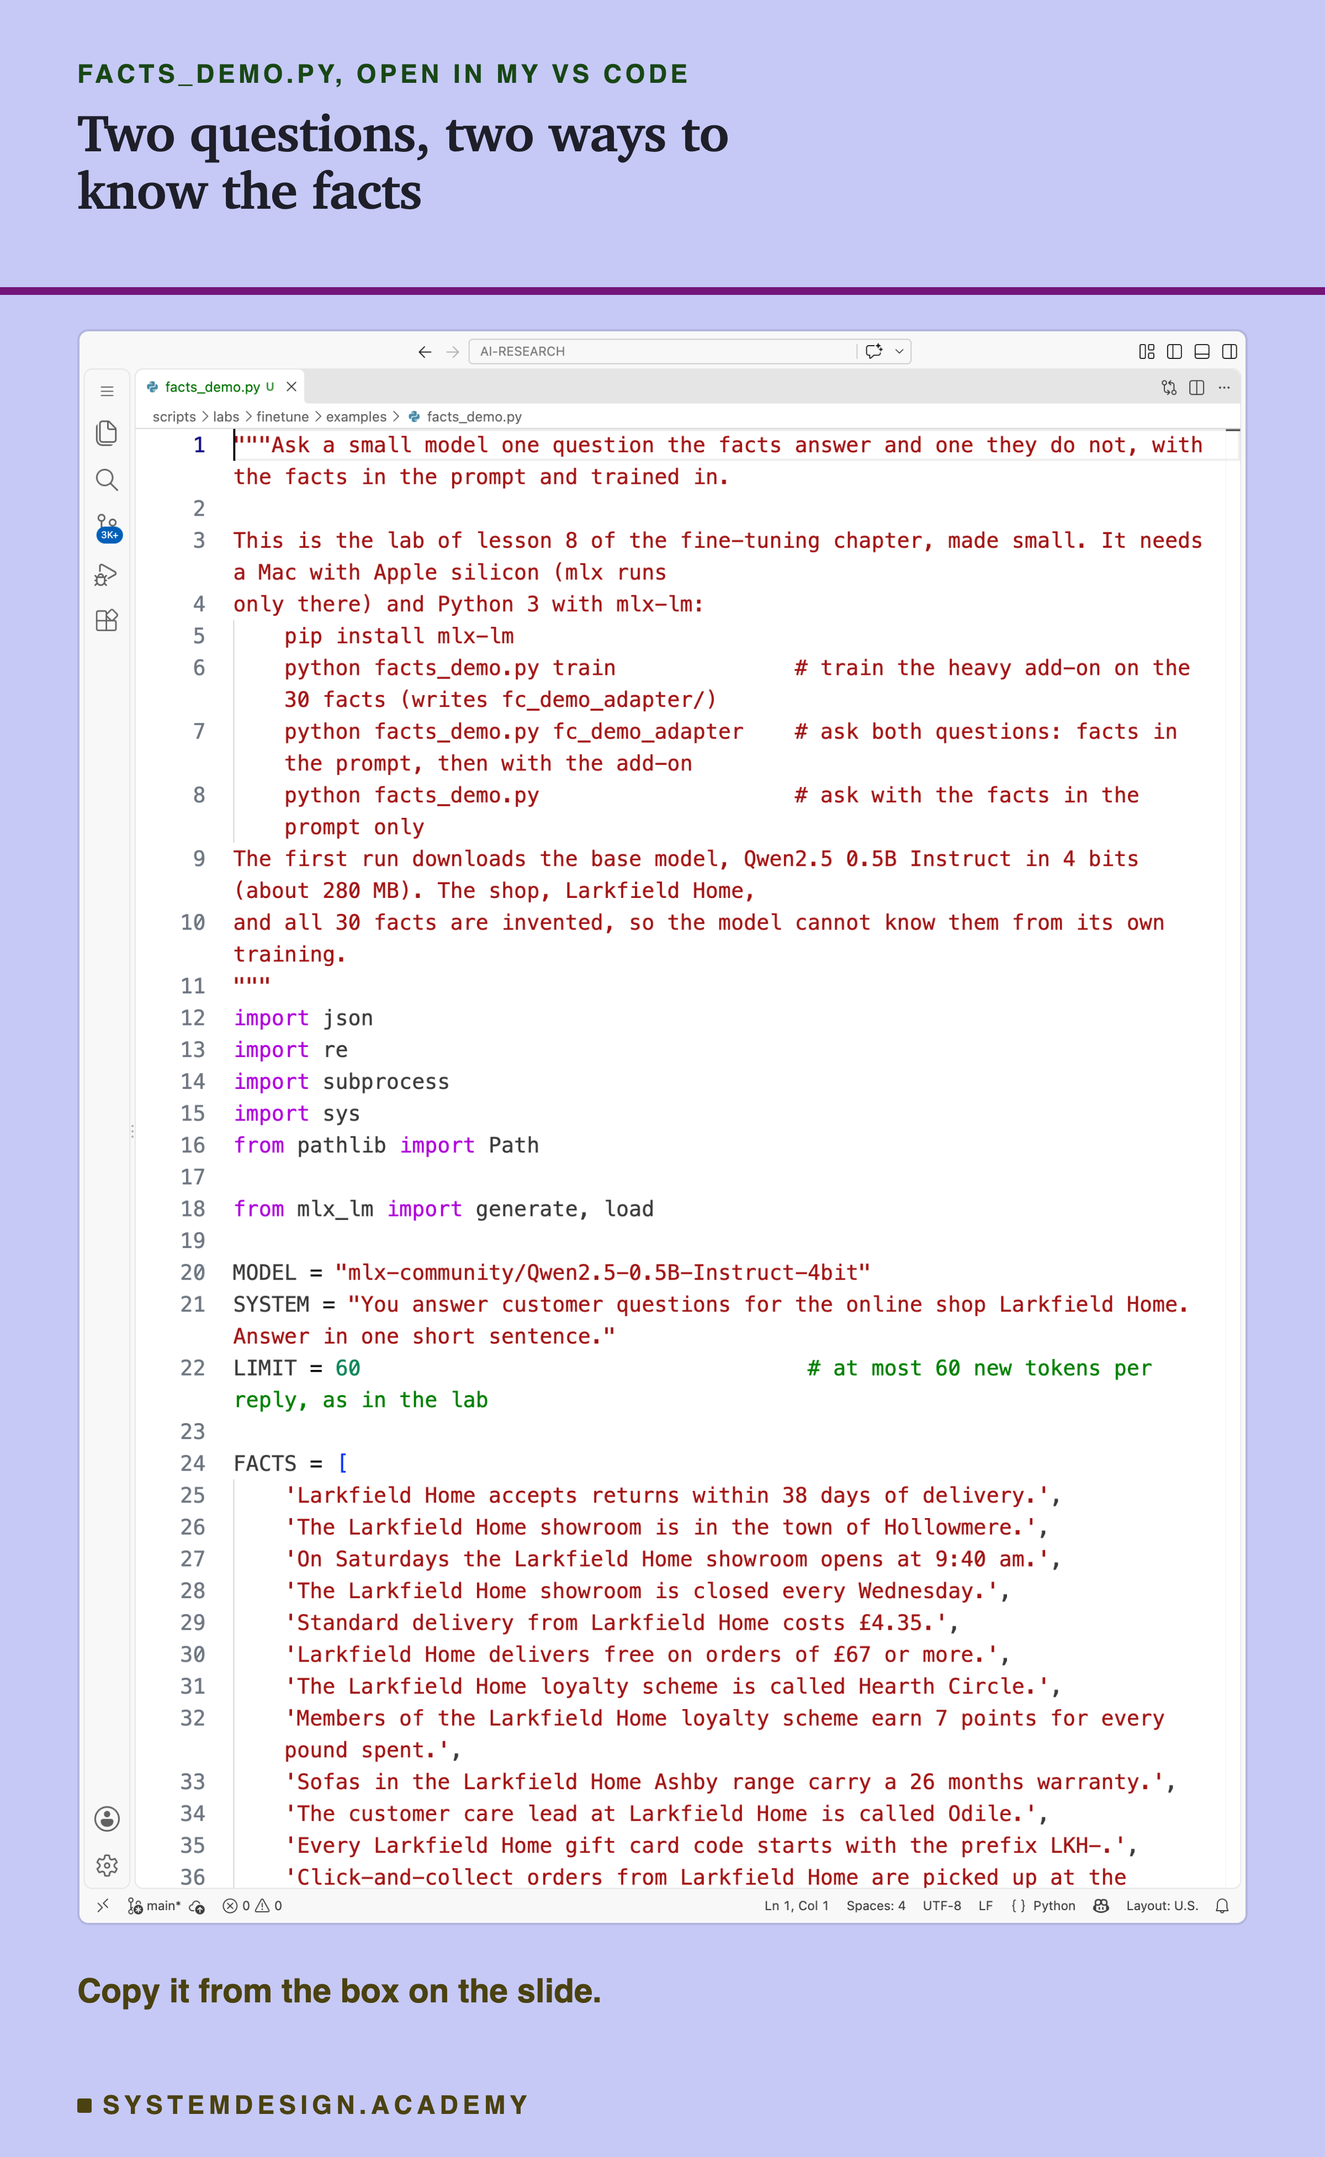The height and width of the screenshot is (2157, 1325).
Task: Open the Manage gear menu
Action: click(107, 1865)
